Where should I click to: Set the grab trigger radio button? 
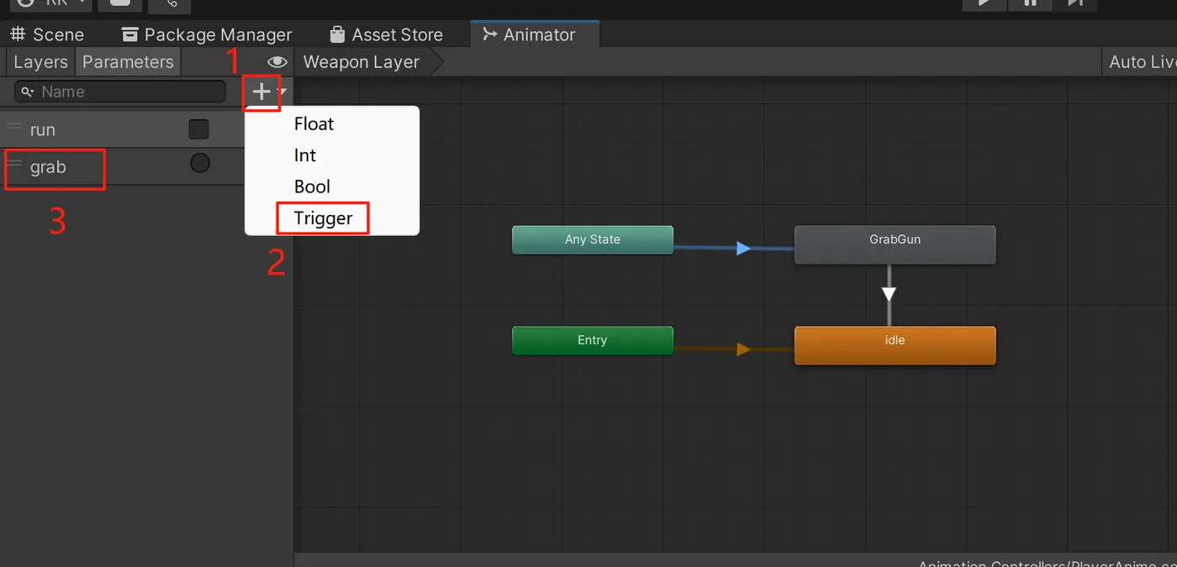click(200, 163)
